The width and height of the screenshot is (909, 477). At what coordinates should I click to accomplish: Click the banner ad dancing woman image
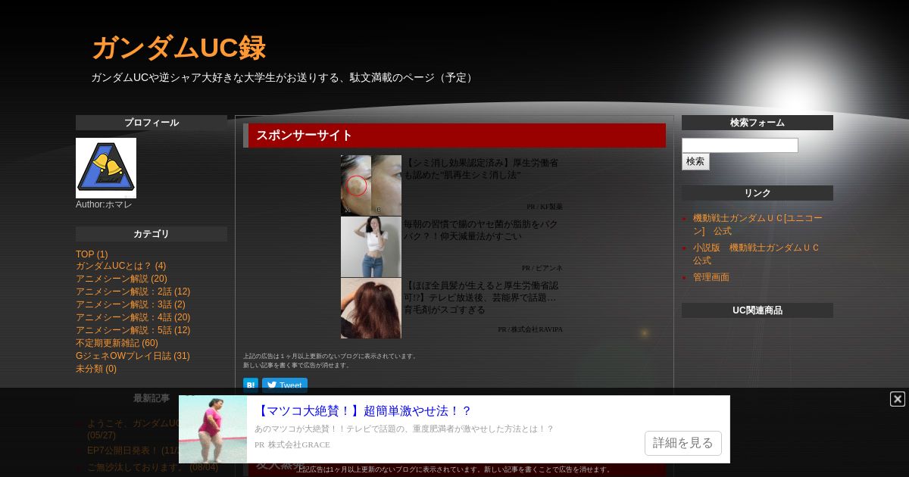coord(213,429)
